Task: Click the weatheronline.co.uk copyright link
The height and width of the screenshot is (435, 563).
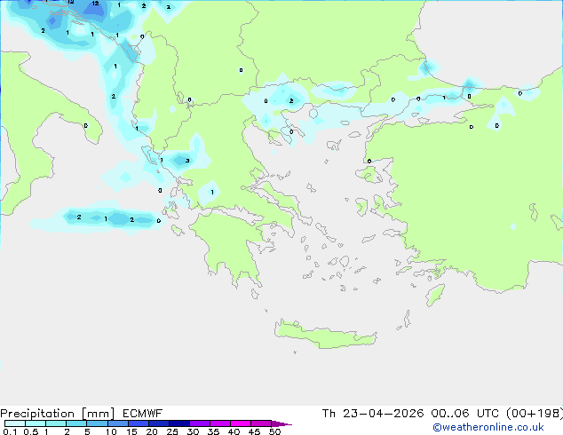Action: (488, 427)
